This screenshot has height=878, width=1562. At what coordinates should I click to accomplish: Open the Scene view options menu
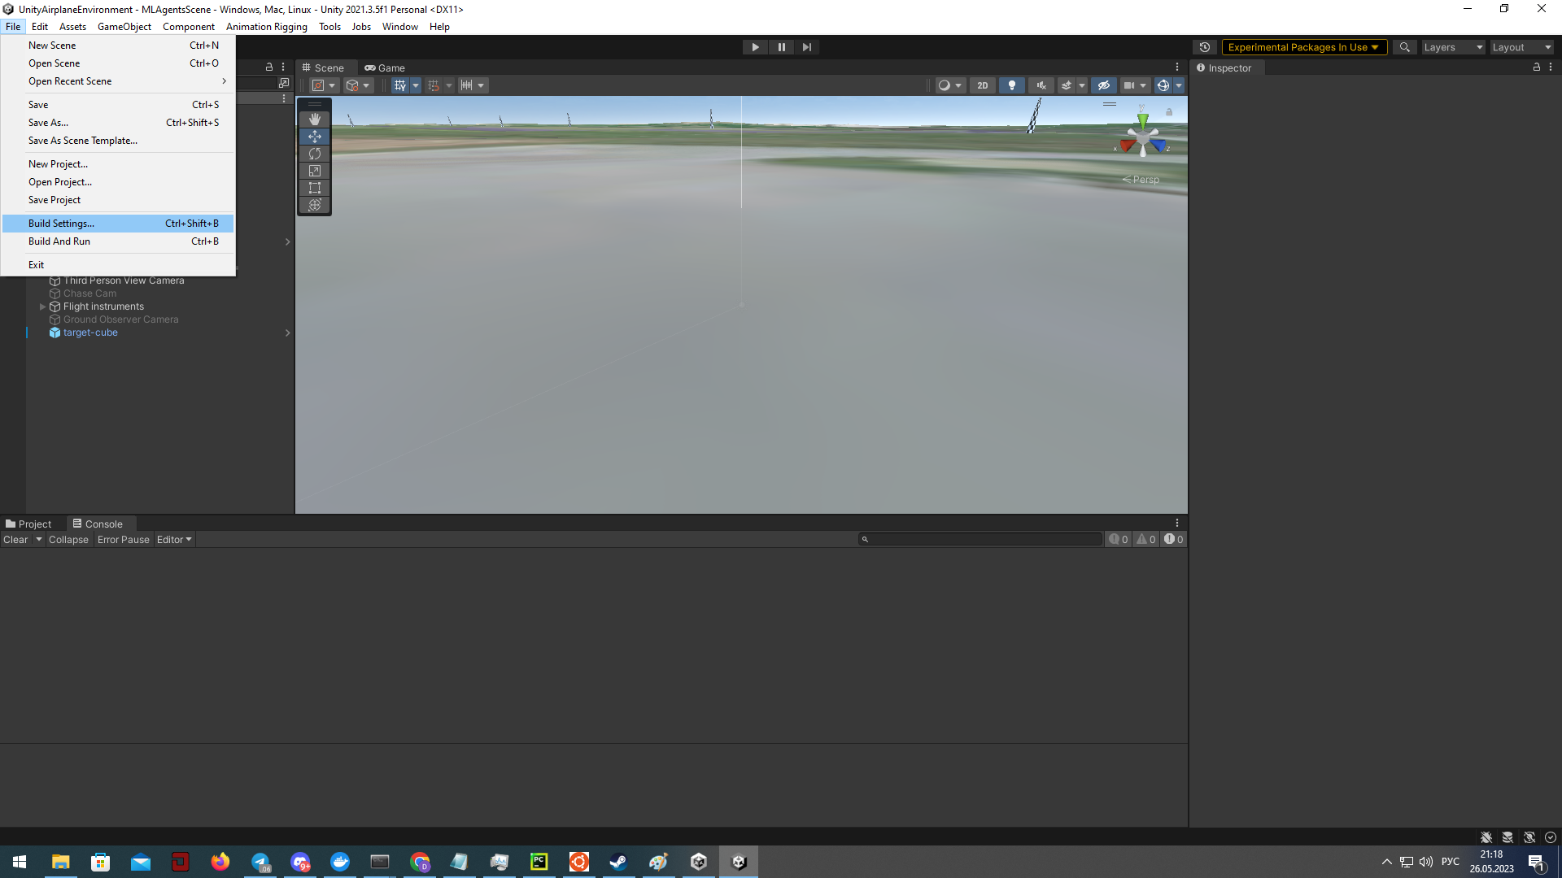coord(1176,67)
